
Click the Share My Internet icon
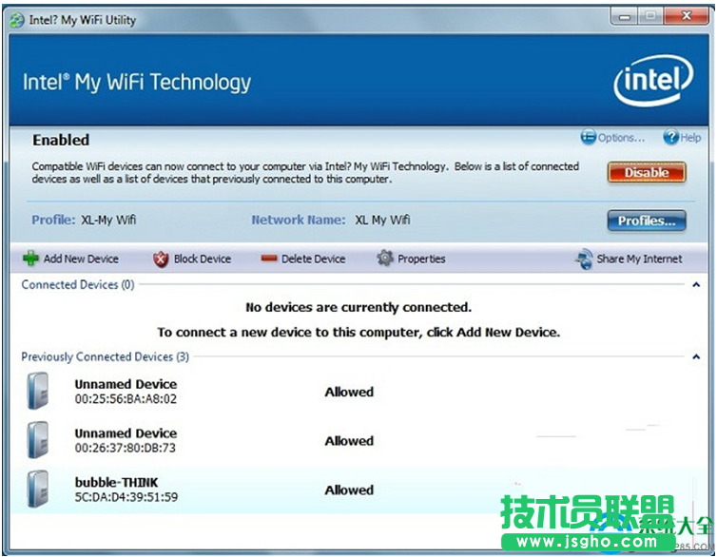[x=584, y=259]
